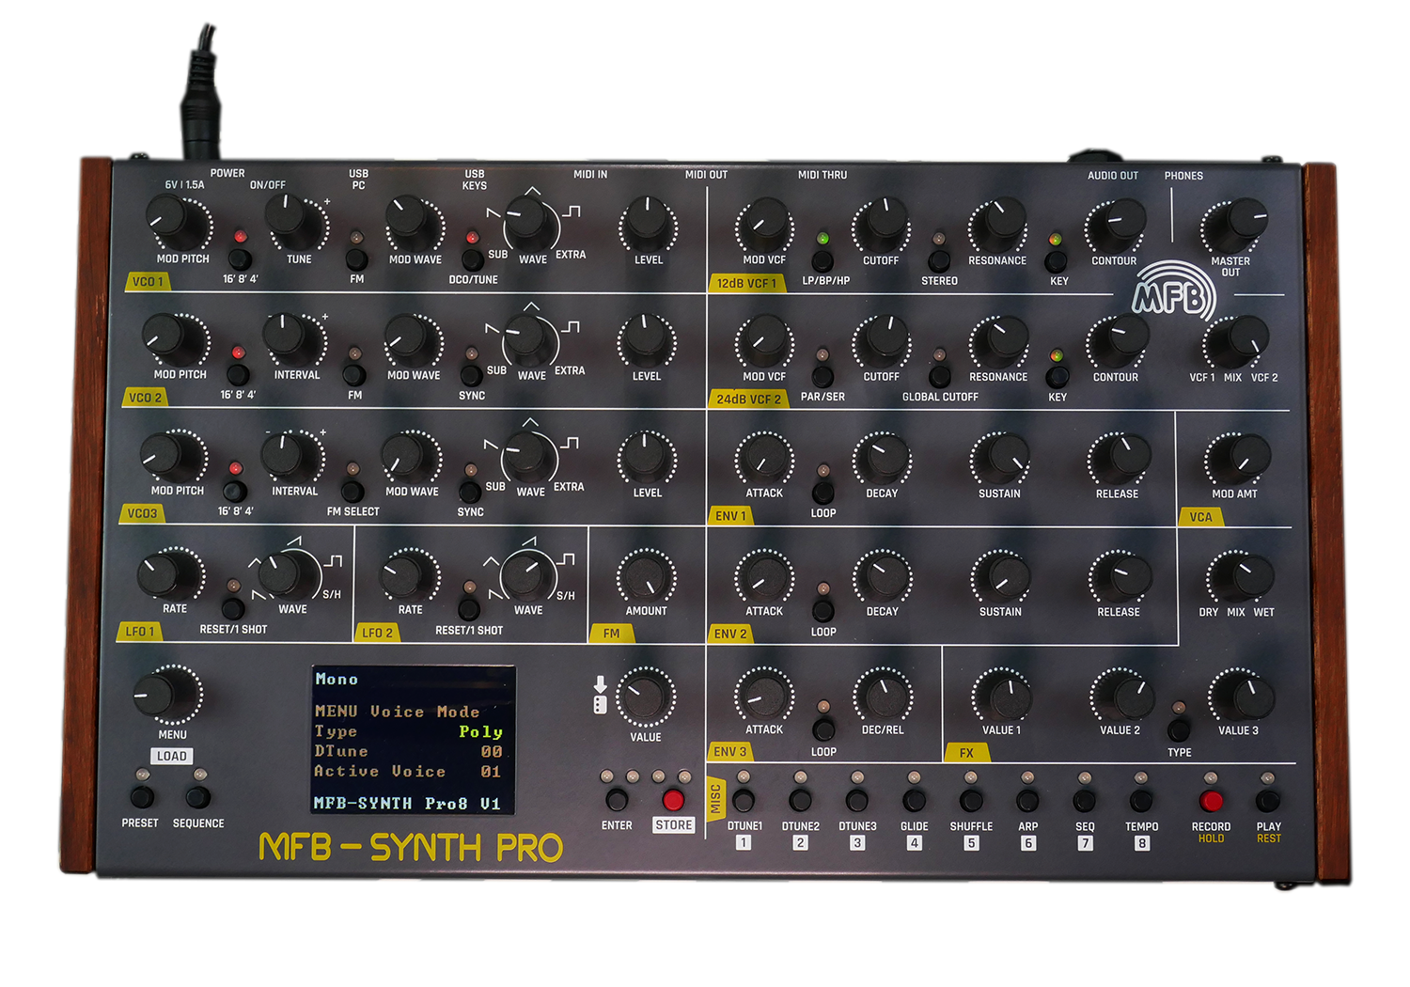Click the ENTER button
This screenshot has height=987, width=1410.
[x=617, y=800]
